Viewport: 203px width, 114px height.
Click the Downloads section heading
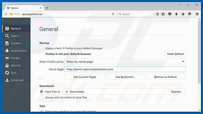point(47,86)
